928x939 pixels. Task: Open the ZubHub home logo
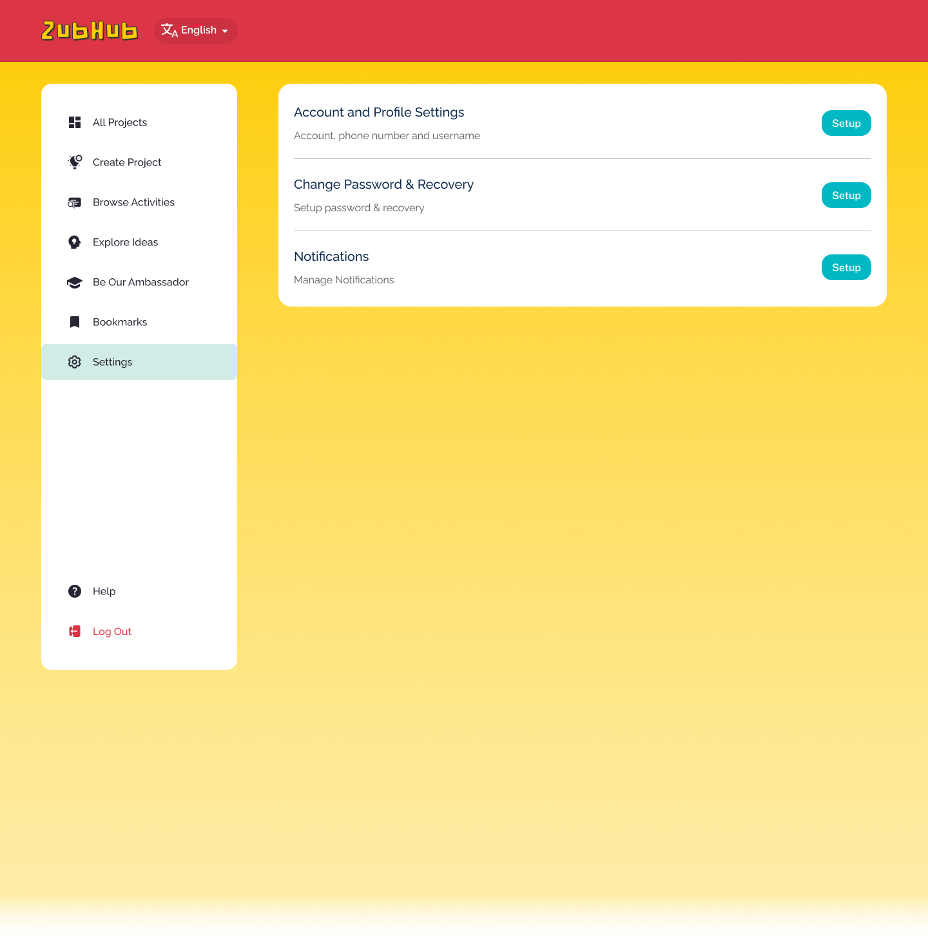click(x=90, y=30)
